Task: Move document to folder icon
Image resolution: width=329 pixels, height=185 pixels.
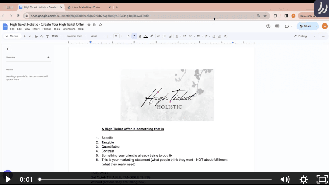Action: [95, 25]
